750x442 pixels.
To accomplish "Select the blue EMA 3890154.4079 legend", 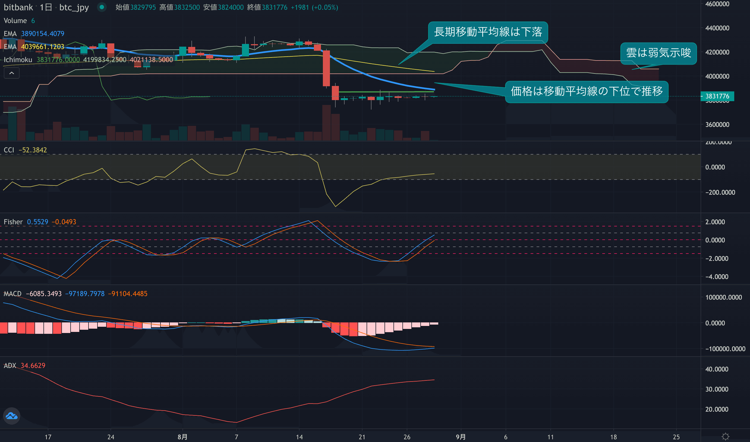I will pyautogui.click(x=10, y=34).
